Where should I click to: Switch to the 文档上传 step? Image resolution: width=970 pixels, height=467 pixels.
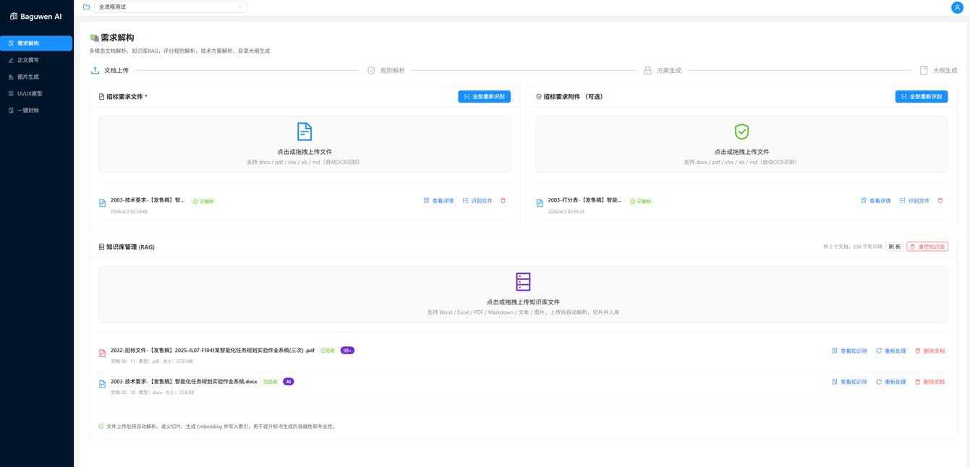110,71
